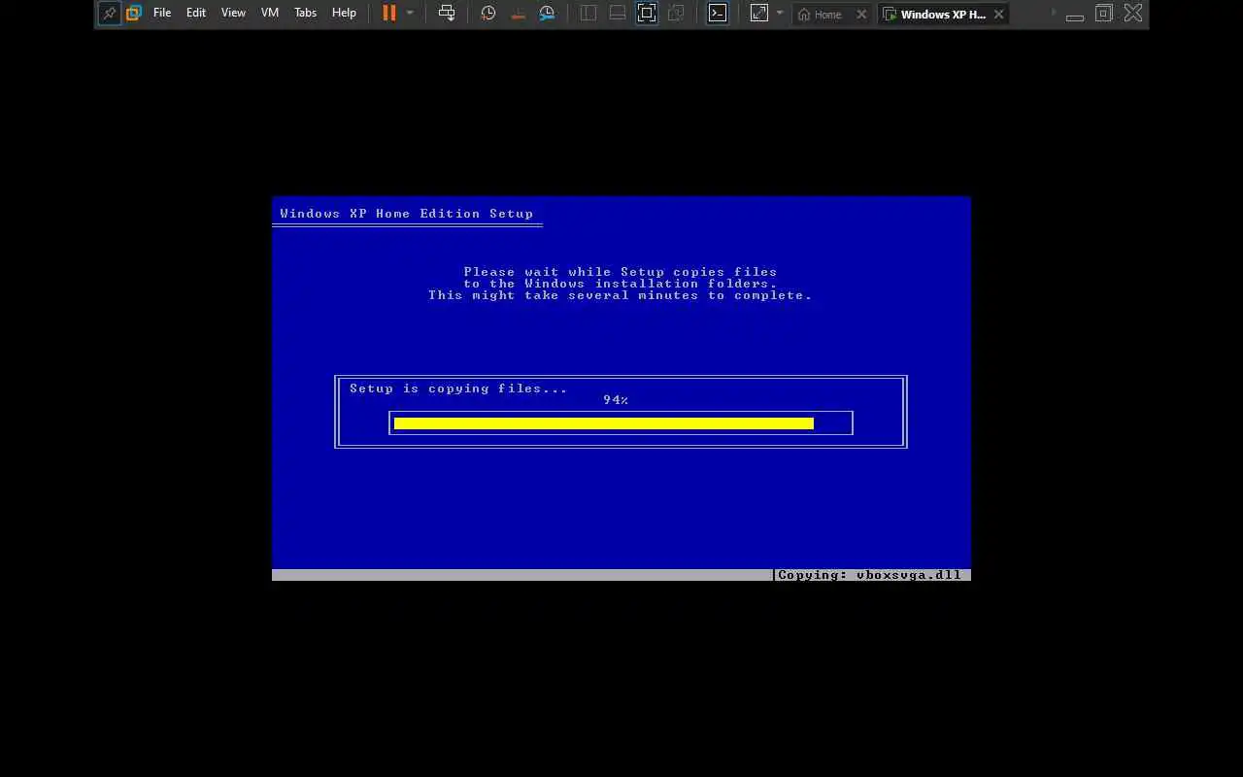This screenshot has height=777, width=1243.
Task: Open the console view icon
Action: pyautogui.click(x=718, y=13)
